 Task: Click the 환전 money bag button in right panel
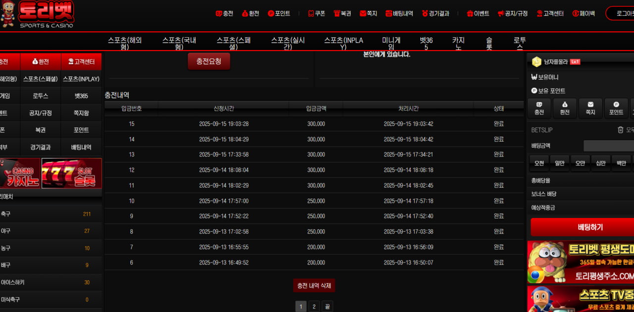[565, 108]
